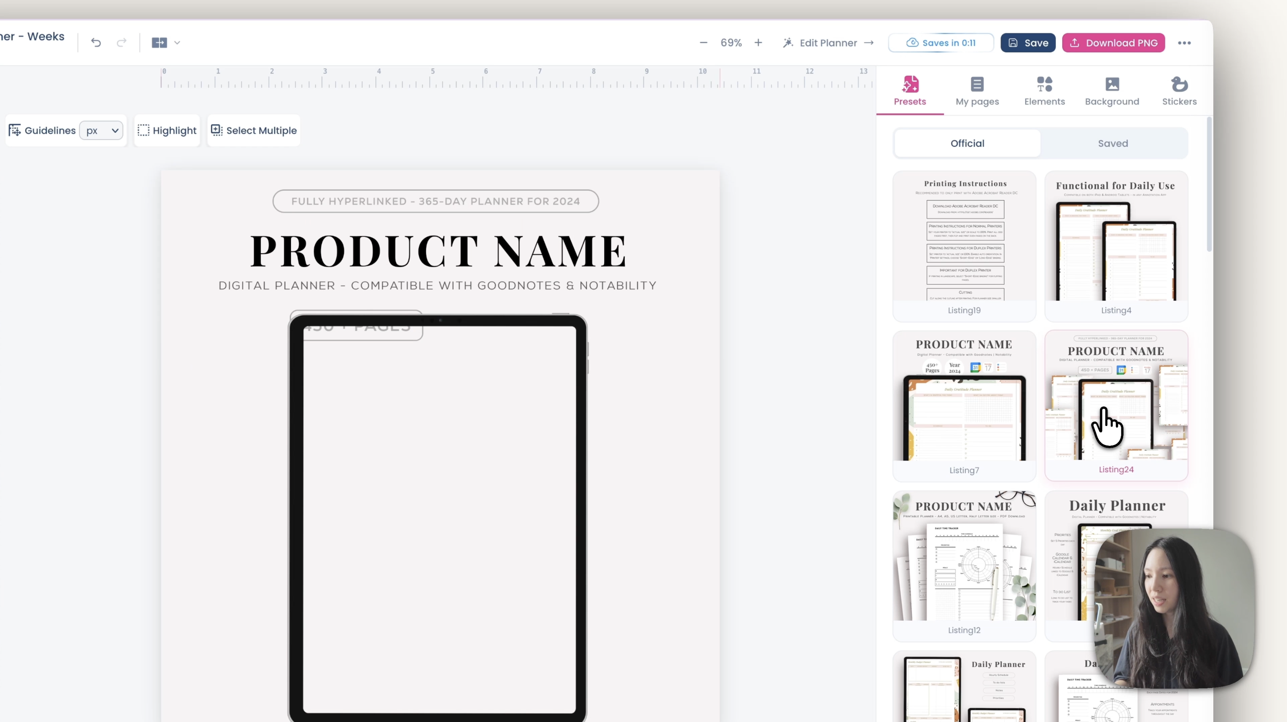The width and height of the screenshot is (1287, 722).
Task: Select the PRODUCT NAME heading on canvas
Action: click(438, 251)
